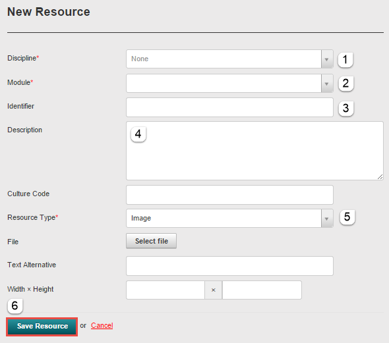The height and width of the screenshot is (343, 389).
Task: Click the Description label
Action: tap(24, 130)
